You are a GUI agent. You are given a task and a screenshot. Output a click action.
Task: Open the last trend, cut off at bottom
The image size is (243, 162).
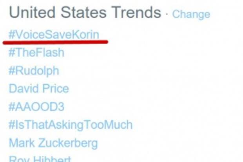pyautogui.click(x=40, y=159)
